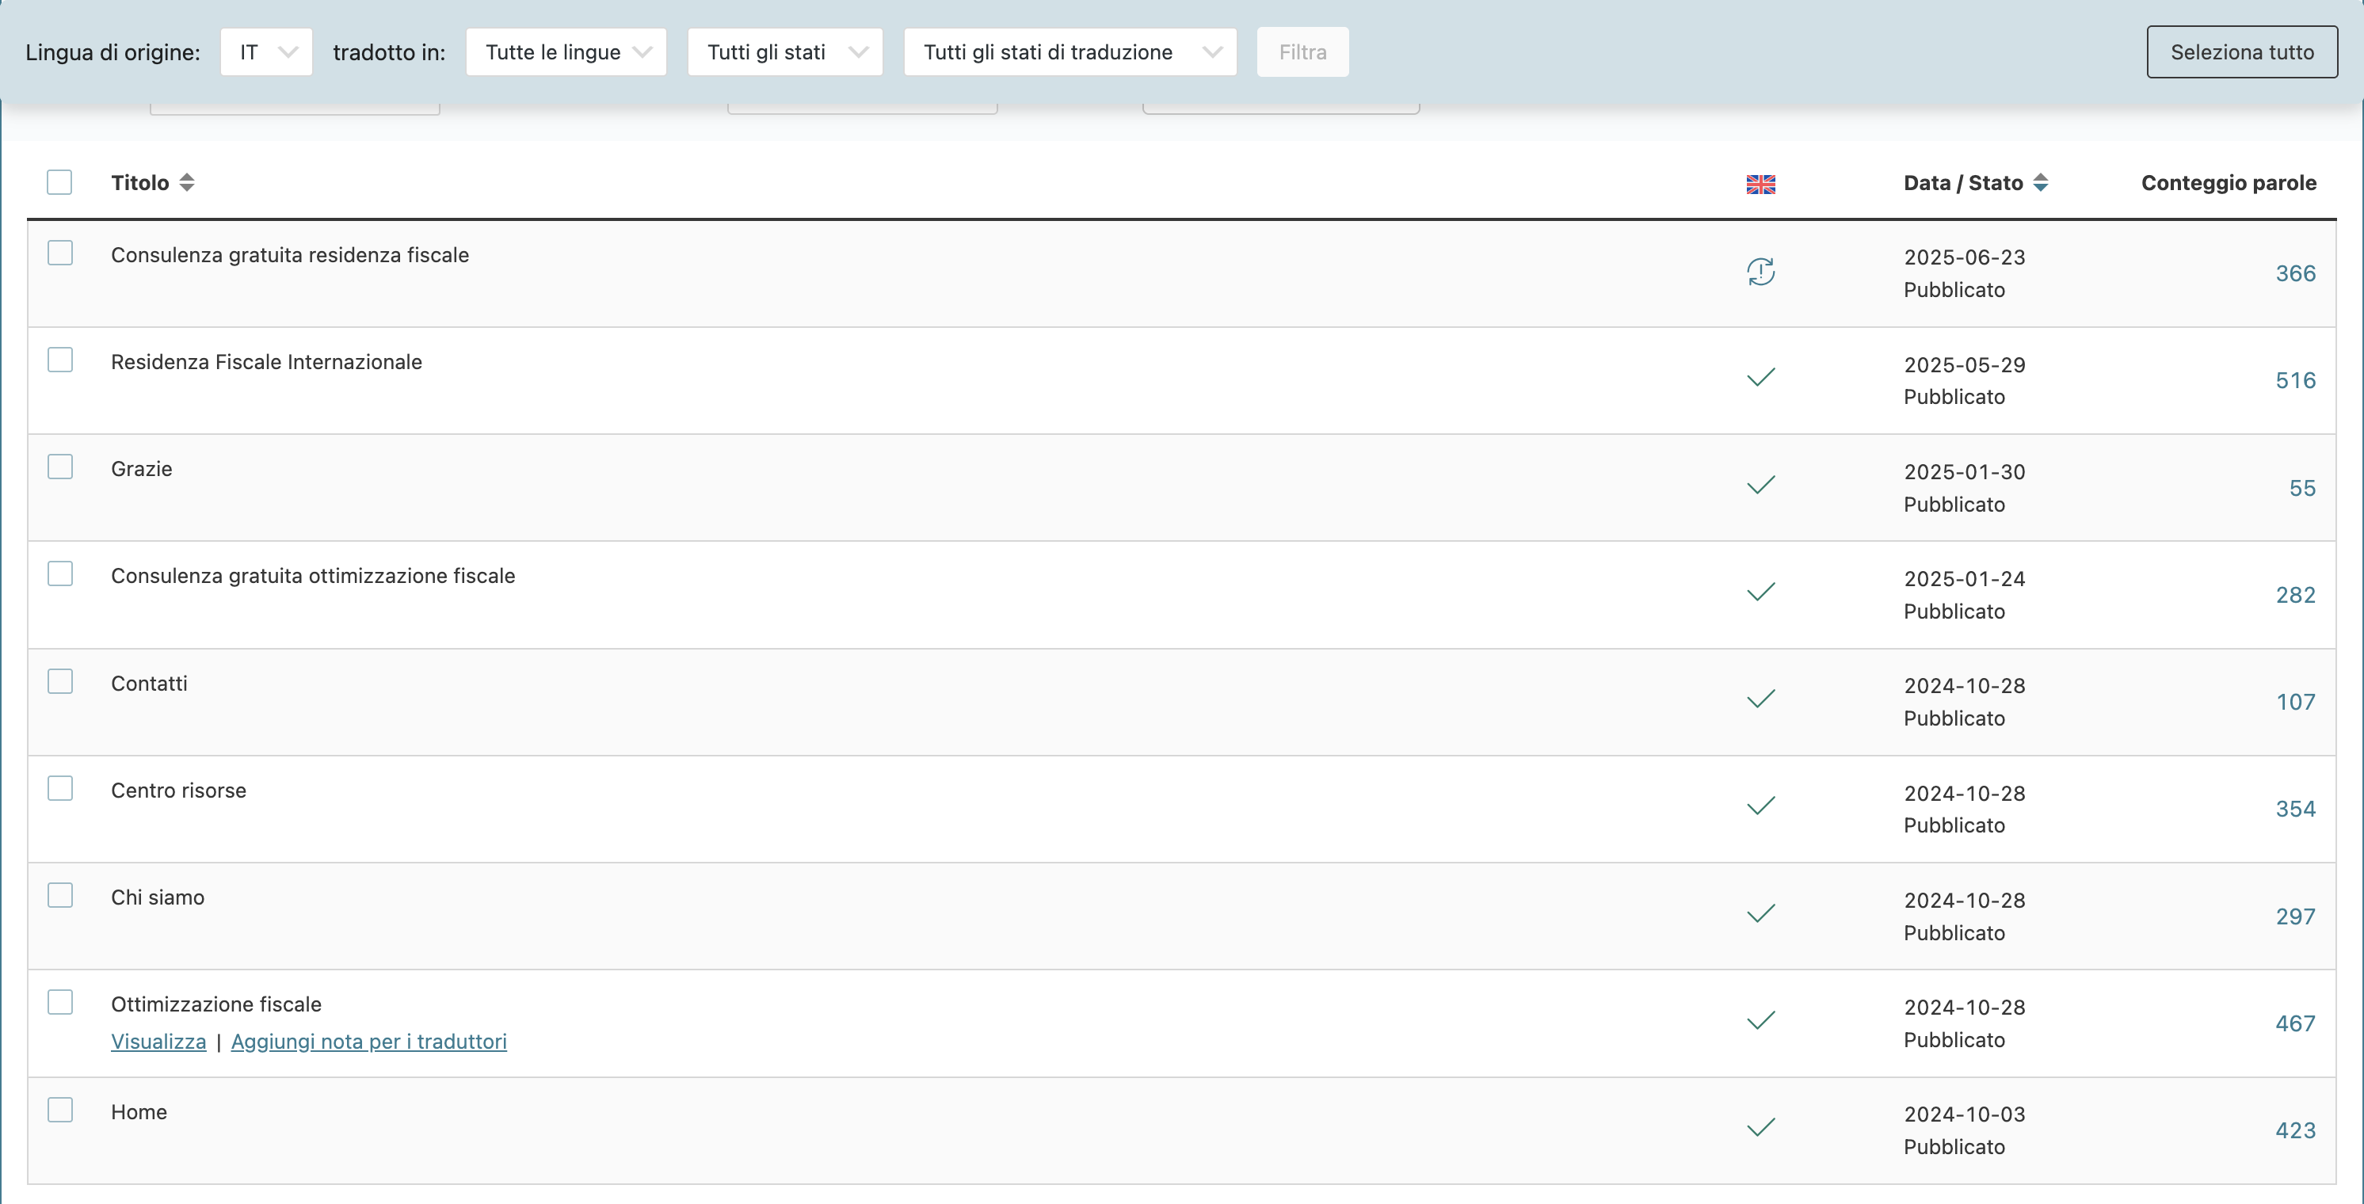Screen dimensions: 2364x1204
Task: Open the IT source language dropdown
Action: (x=266, y=52)
